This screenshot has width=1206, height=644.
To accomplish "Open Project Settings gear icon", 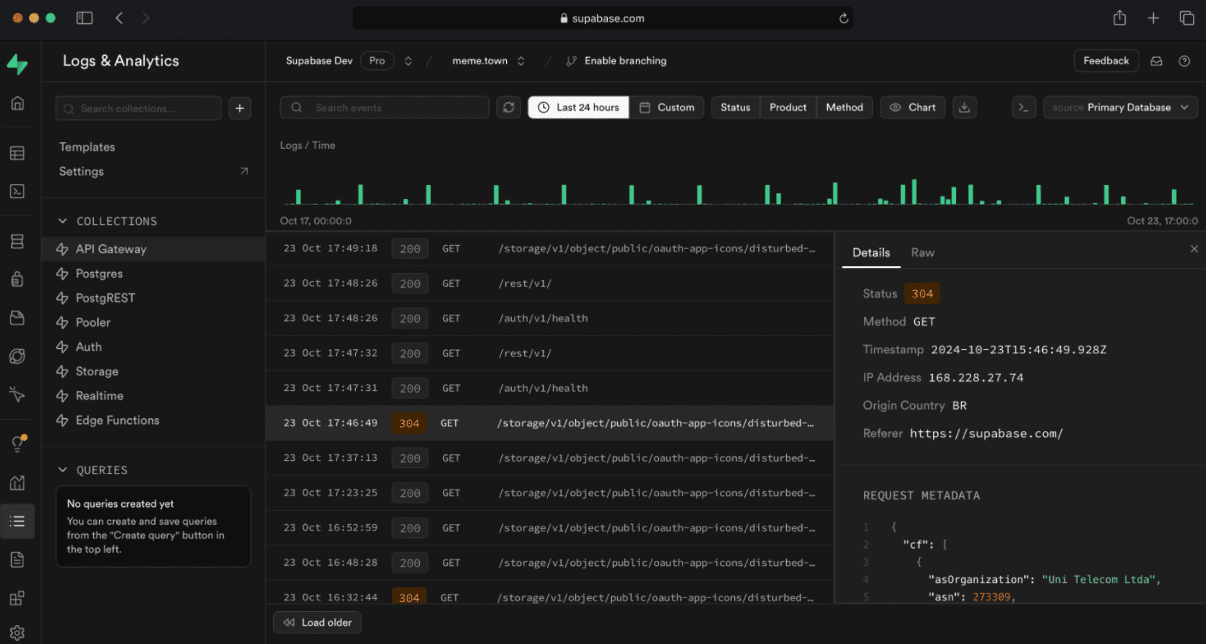I will [18, 633].
